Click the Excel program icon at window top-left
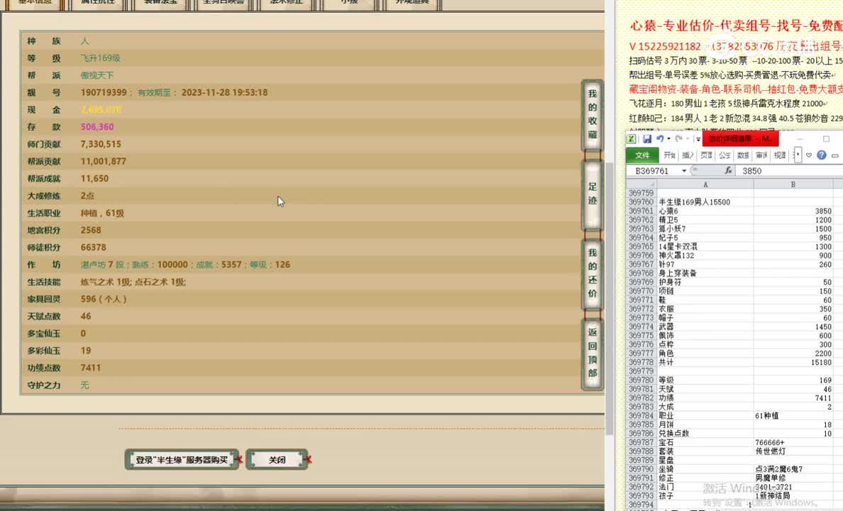This screenshot has height=511, width=843. tap(631, 138)
